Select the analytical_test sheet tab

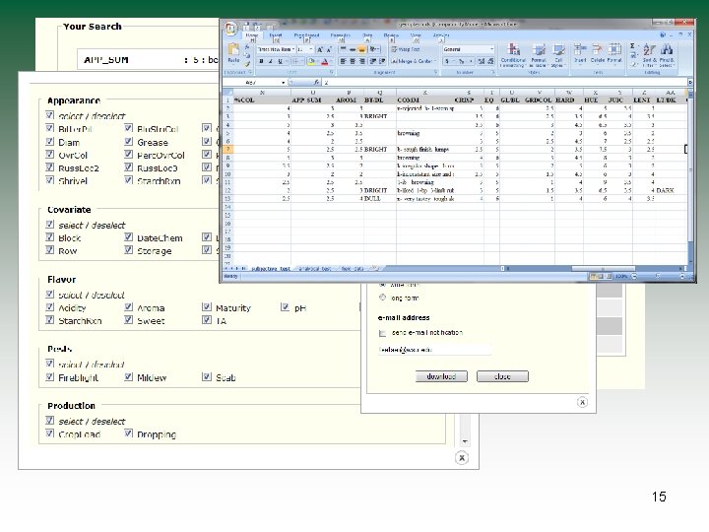pos(315,269)
